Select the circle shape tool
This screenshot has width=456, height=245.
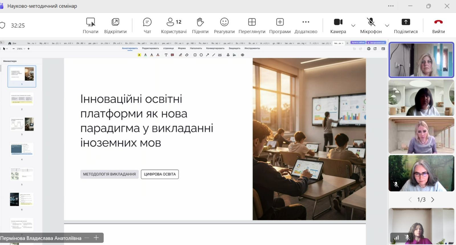[201, 55]
